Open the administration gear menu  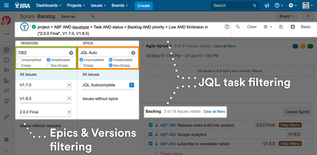coord(292,6)
